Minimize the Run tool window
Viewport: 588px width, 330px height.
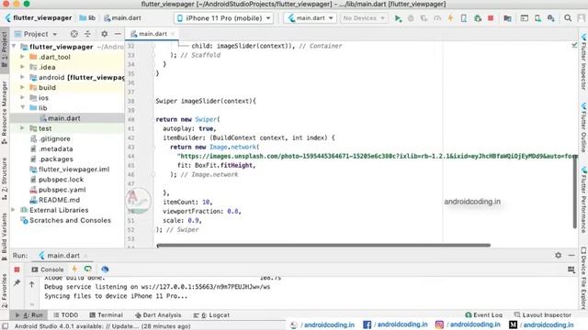click(x=571, y=255)
